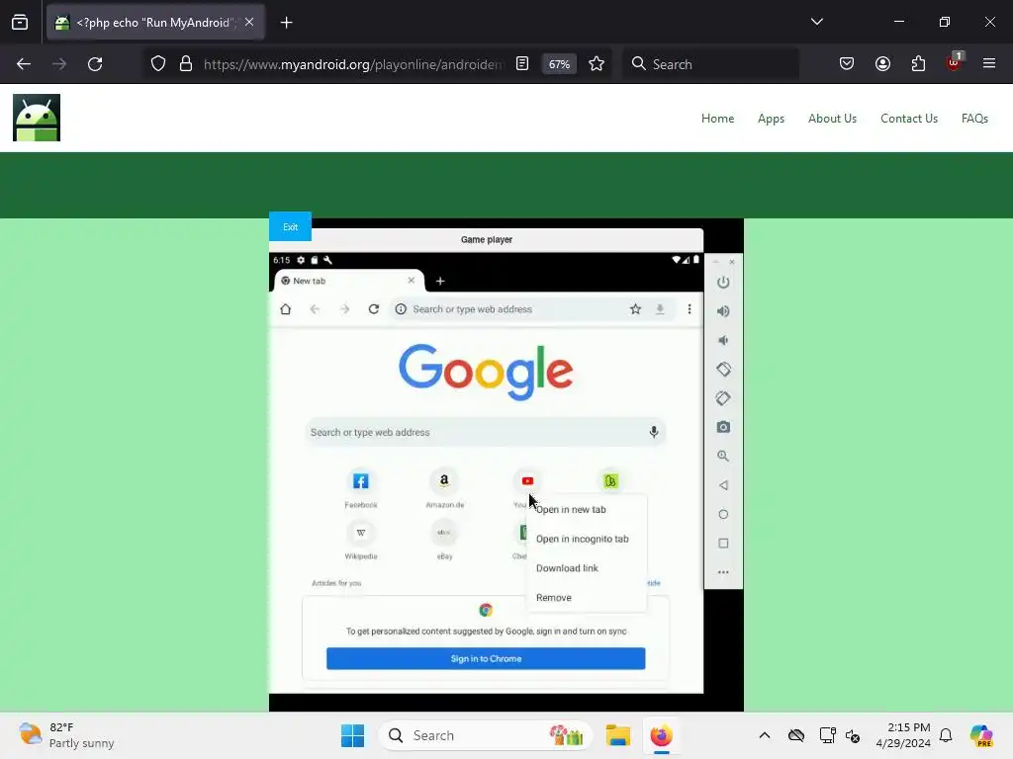Click green shortcut tile in top row
Image resolution: width=1013 pixels, height=759 pixels.
610,481
